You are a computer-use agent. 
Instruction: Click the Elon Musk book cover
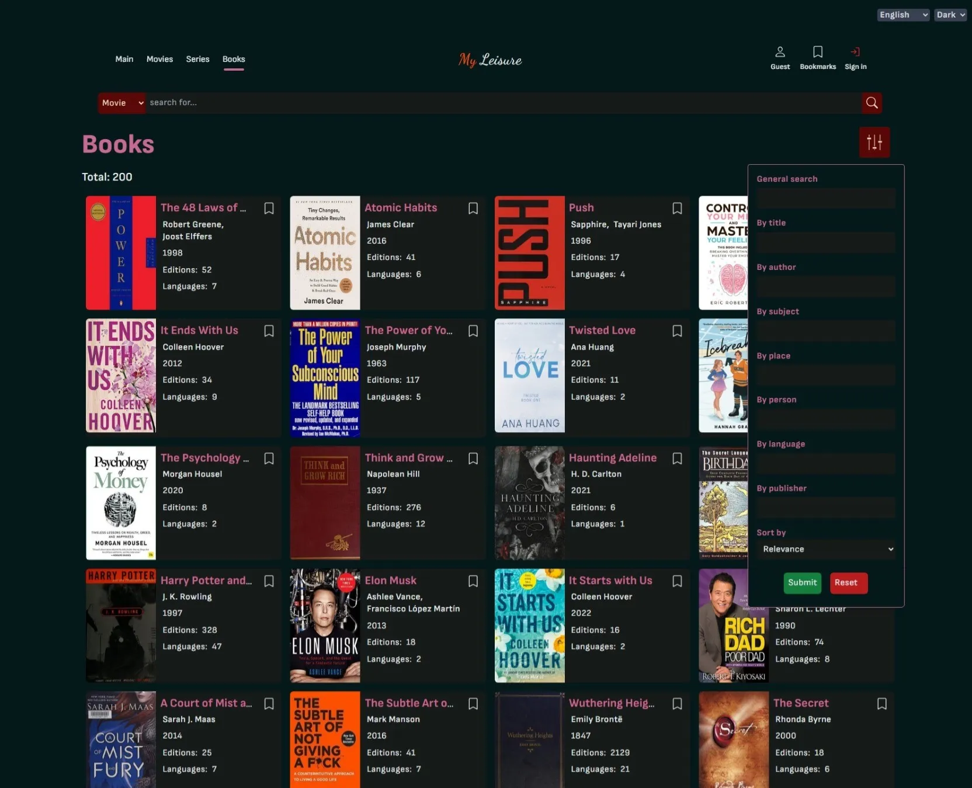tap(325, 626)
